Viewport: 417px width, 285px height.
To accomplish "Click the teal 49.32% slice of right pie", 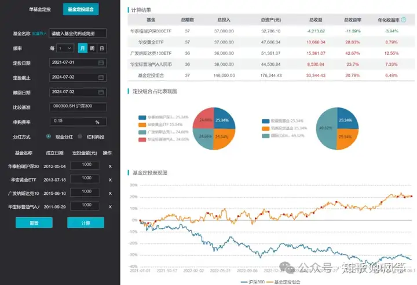I will click(326, 129).
